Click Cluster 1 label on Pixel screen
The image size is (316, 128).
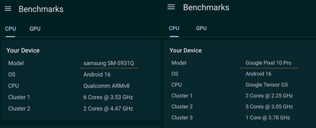pyautogui.click(x=182, y=96)
